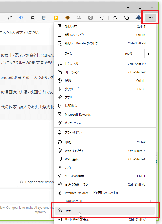This screenshot has width=162, height=224.
Task: Click the Favorites star icon in toolbar
Action: click(115, 18)
